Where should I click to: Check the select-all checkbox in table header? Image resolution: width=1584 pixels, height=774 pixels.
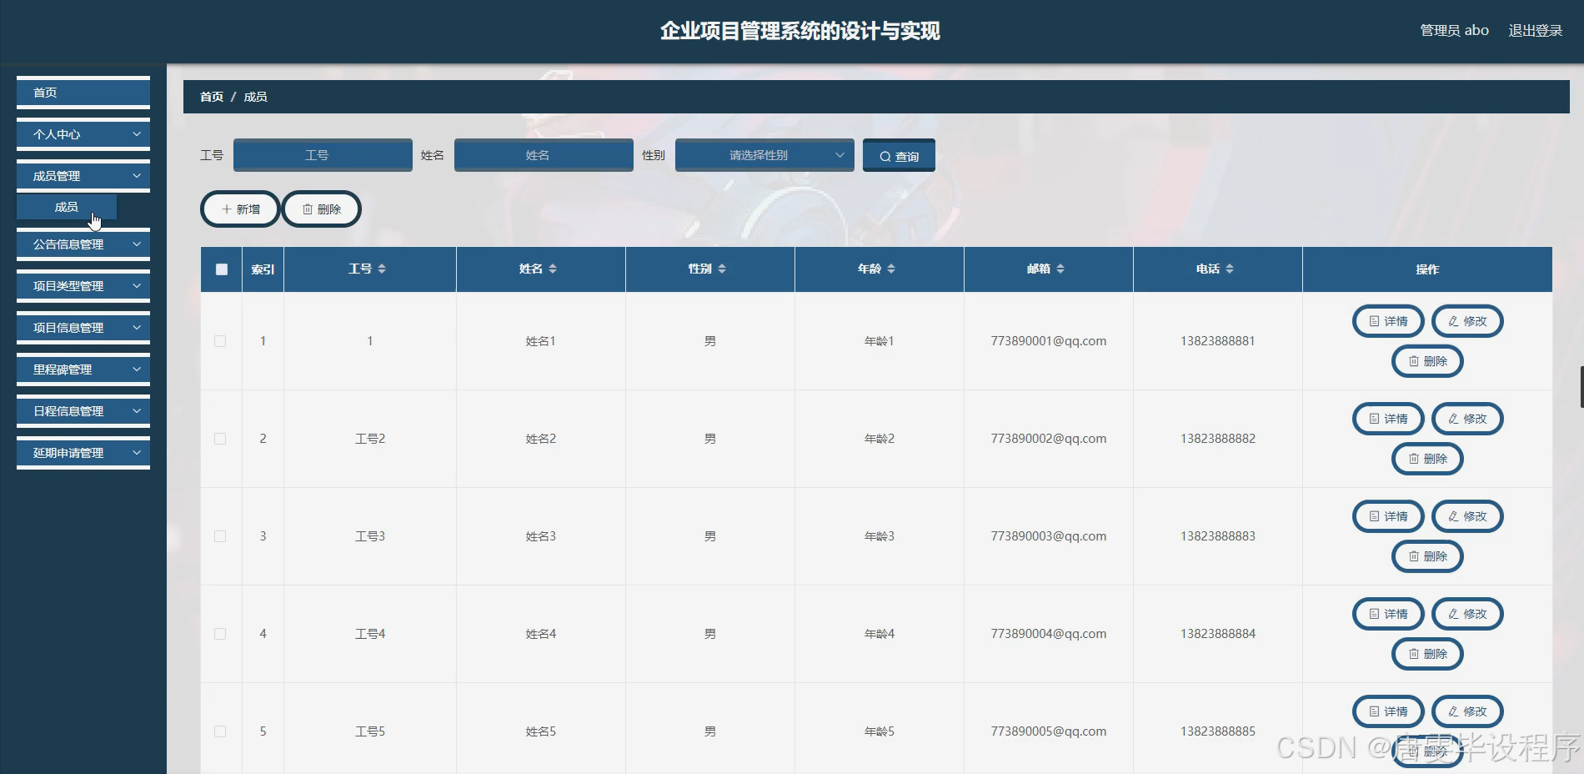pos(220,269)
